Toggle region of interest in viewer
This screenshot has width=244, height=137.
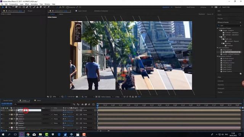pos(96,97)
